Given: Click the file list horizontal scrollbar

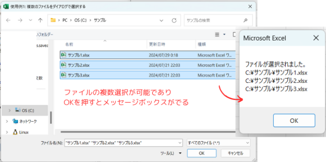Looking at the screenshot, I should click(x=148, y=132).
